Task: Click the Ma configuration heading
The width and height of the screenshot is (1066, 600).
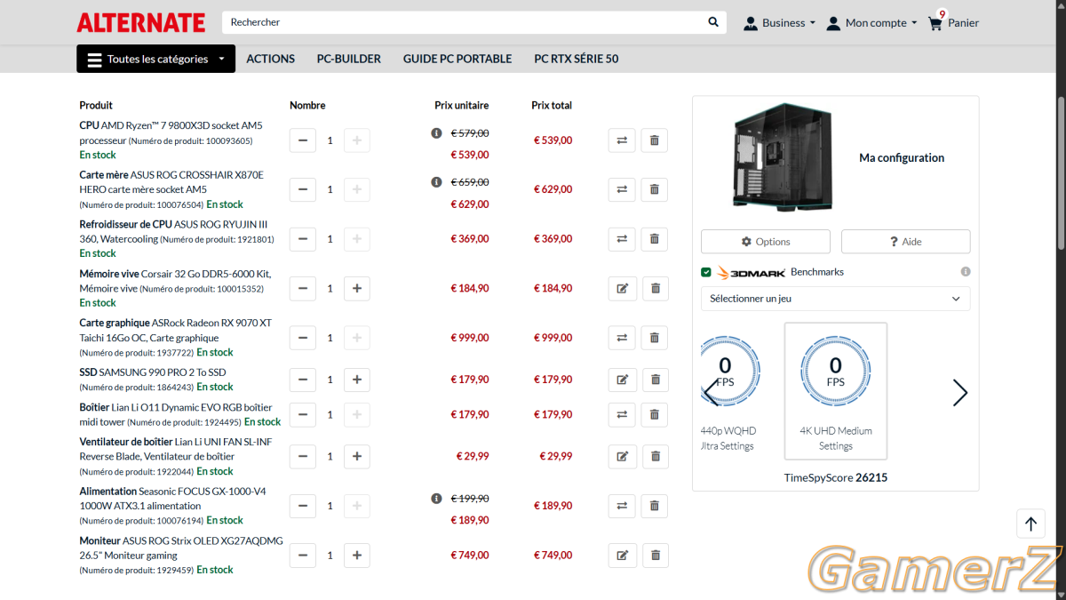Action: point(902,158)
